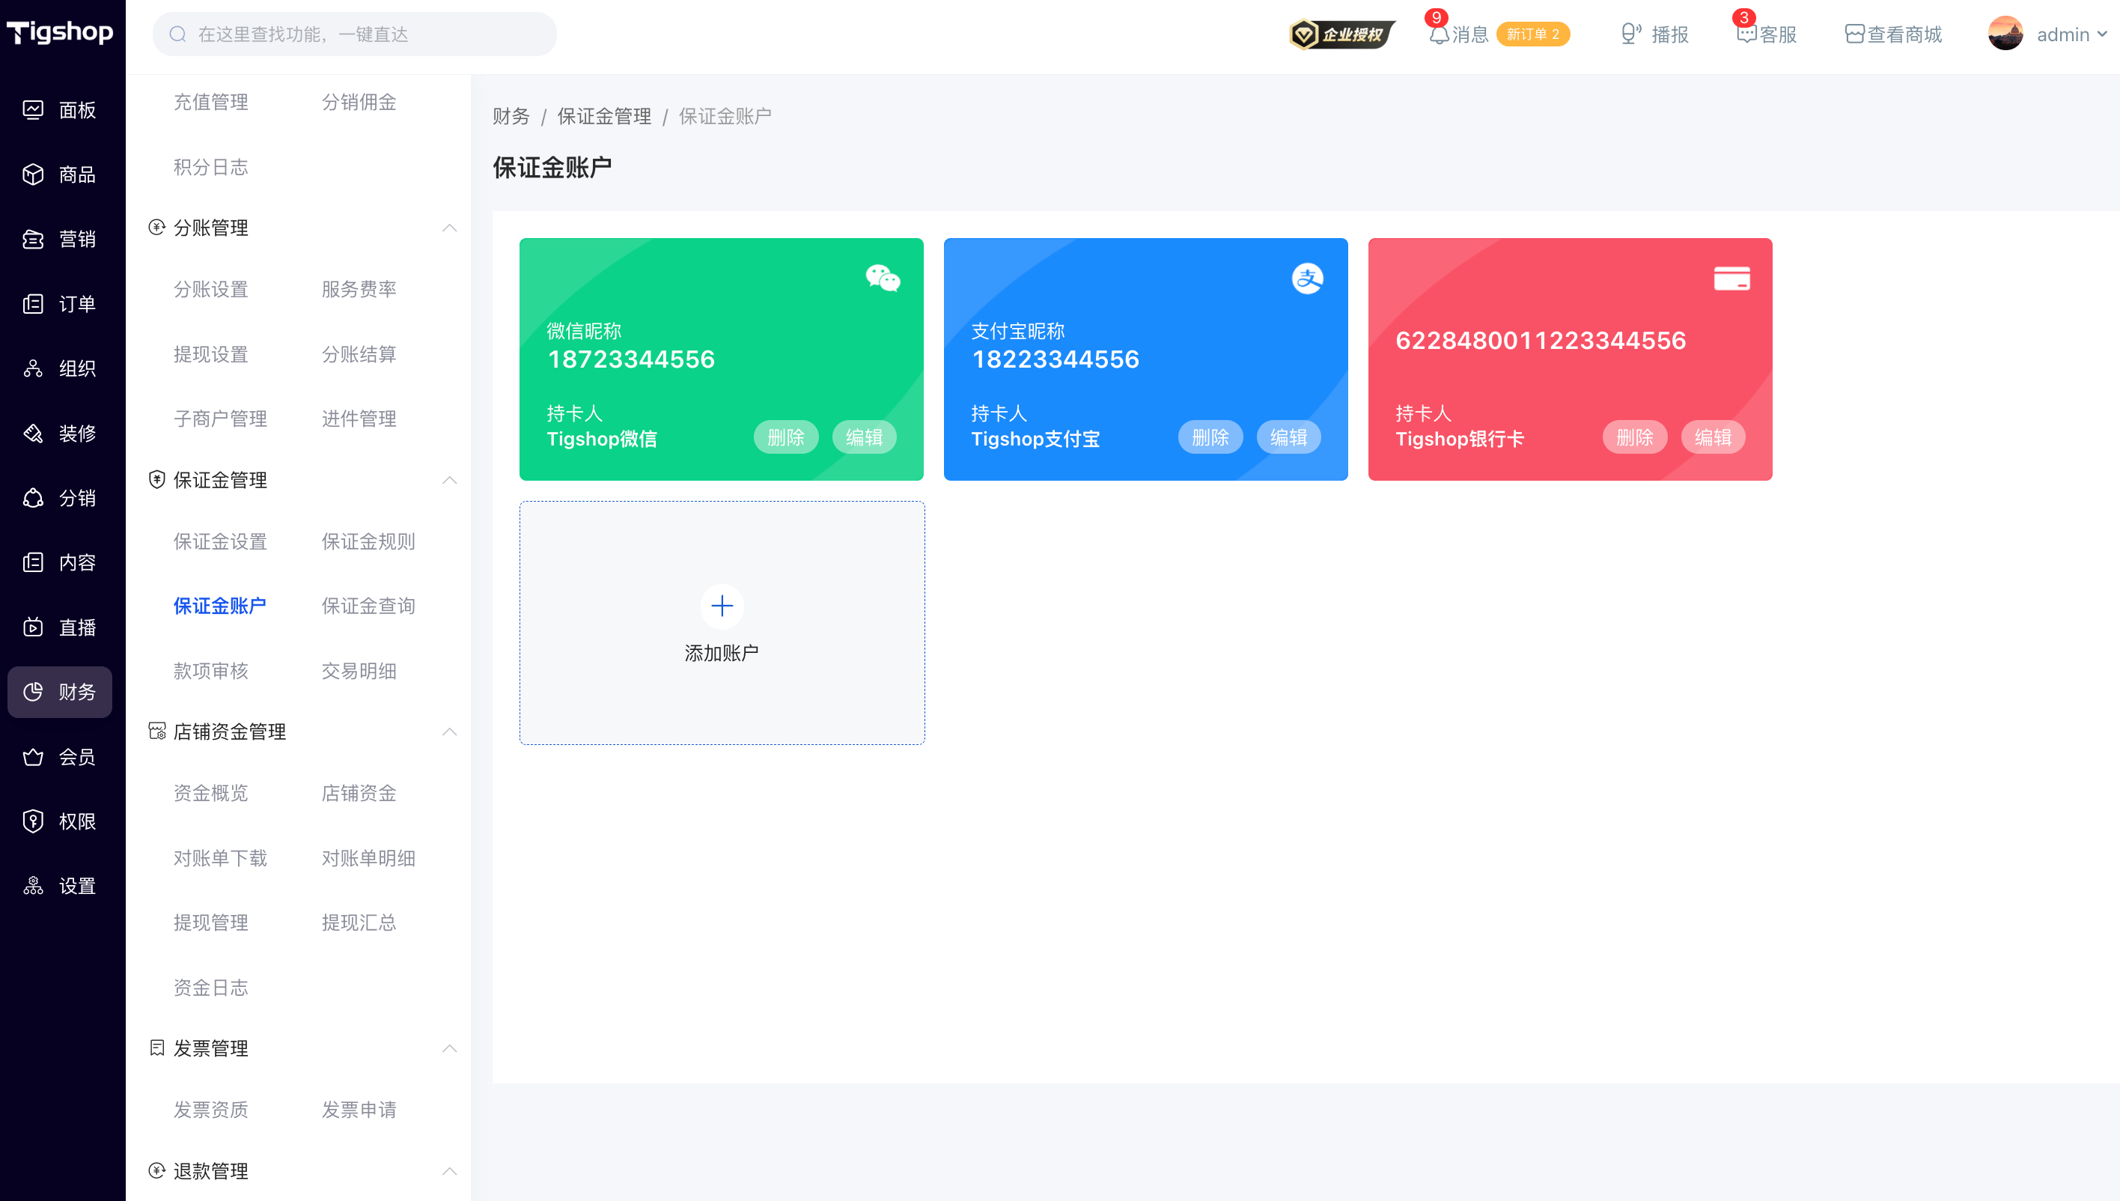Open the 会员 members icon
This screenshot has width=2120, height=1201.
[33, 757]
